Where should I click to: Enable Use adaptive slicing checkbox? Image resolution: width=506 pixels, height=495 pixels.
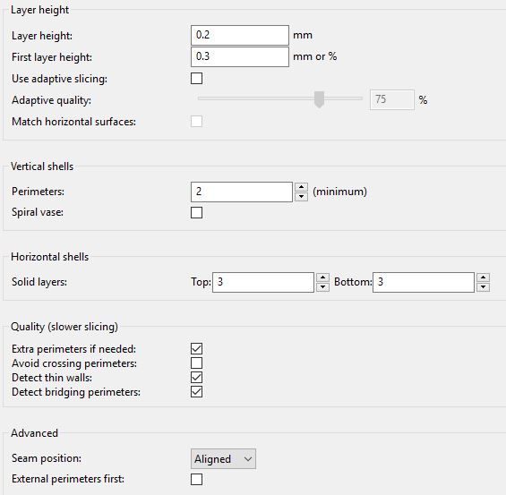pyautogui.click(x=196, y=79)
